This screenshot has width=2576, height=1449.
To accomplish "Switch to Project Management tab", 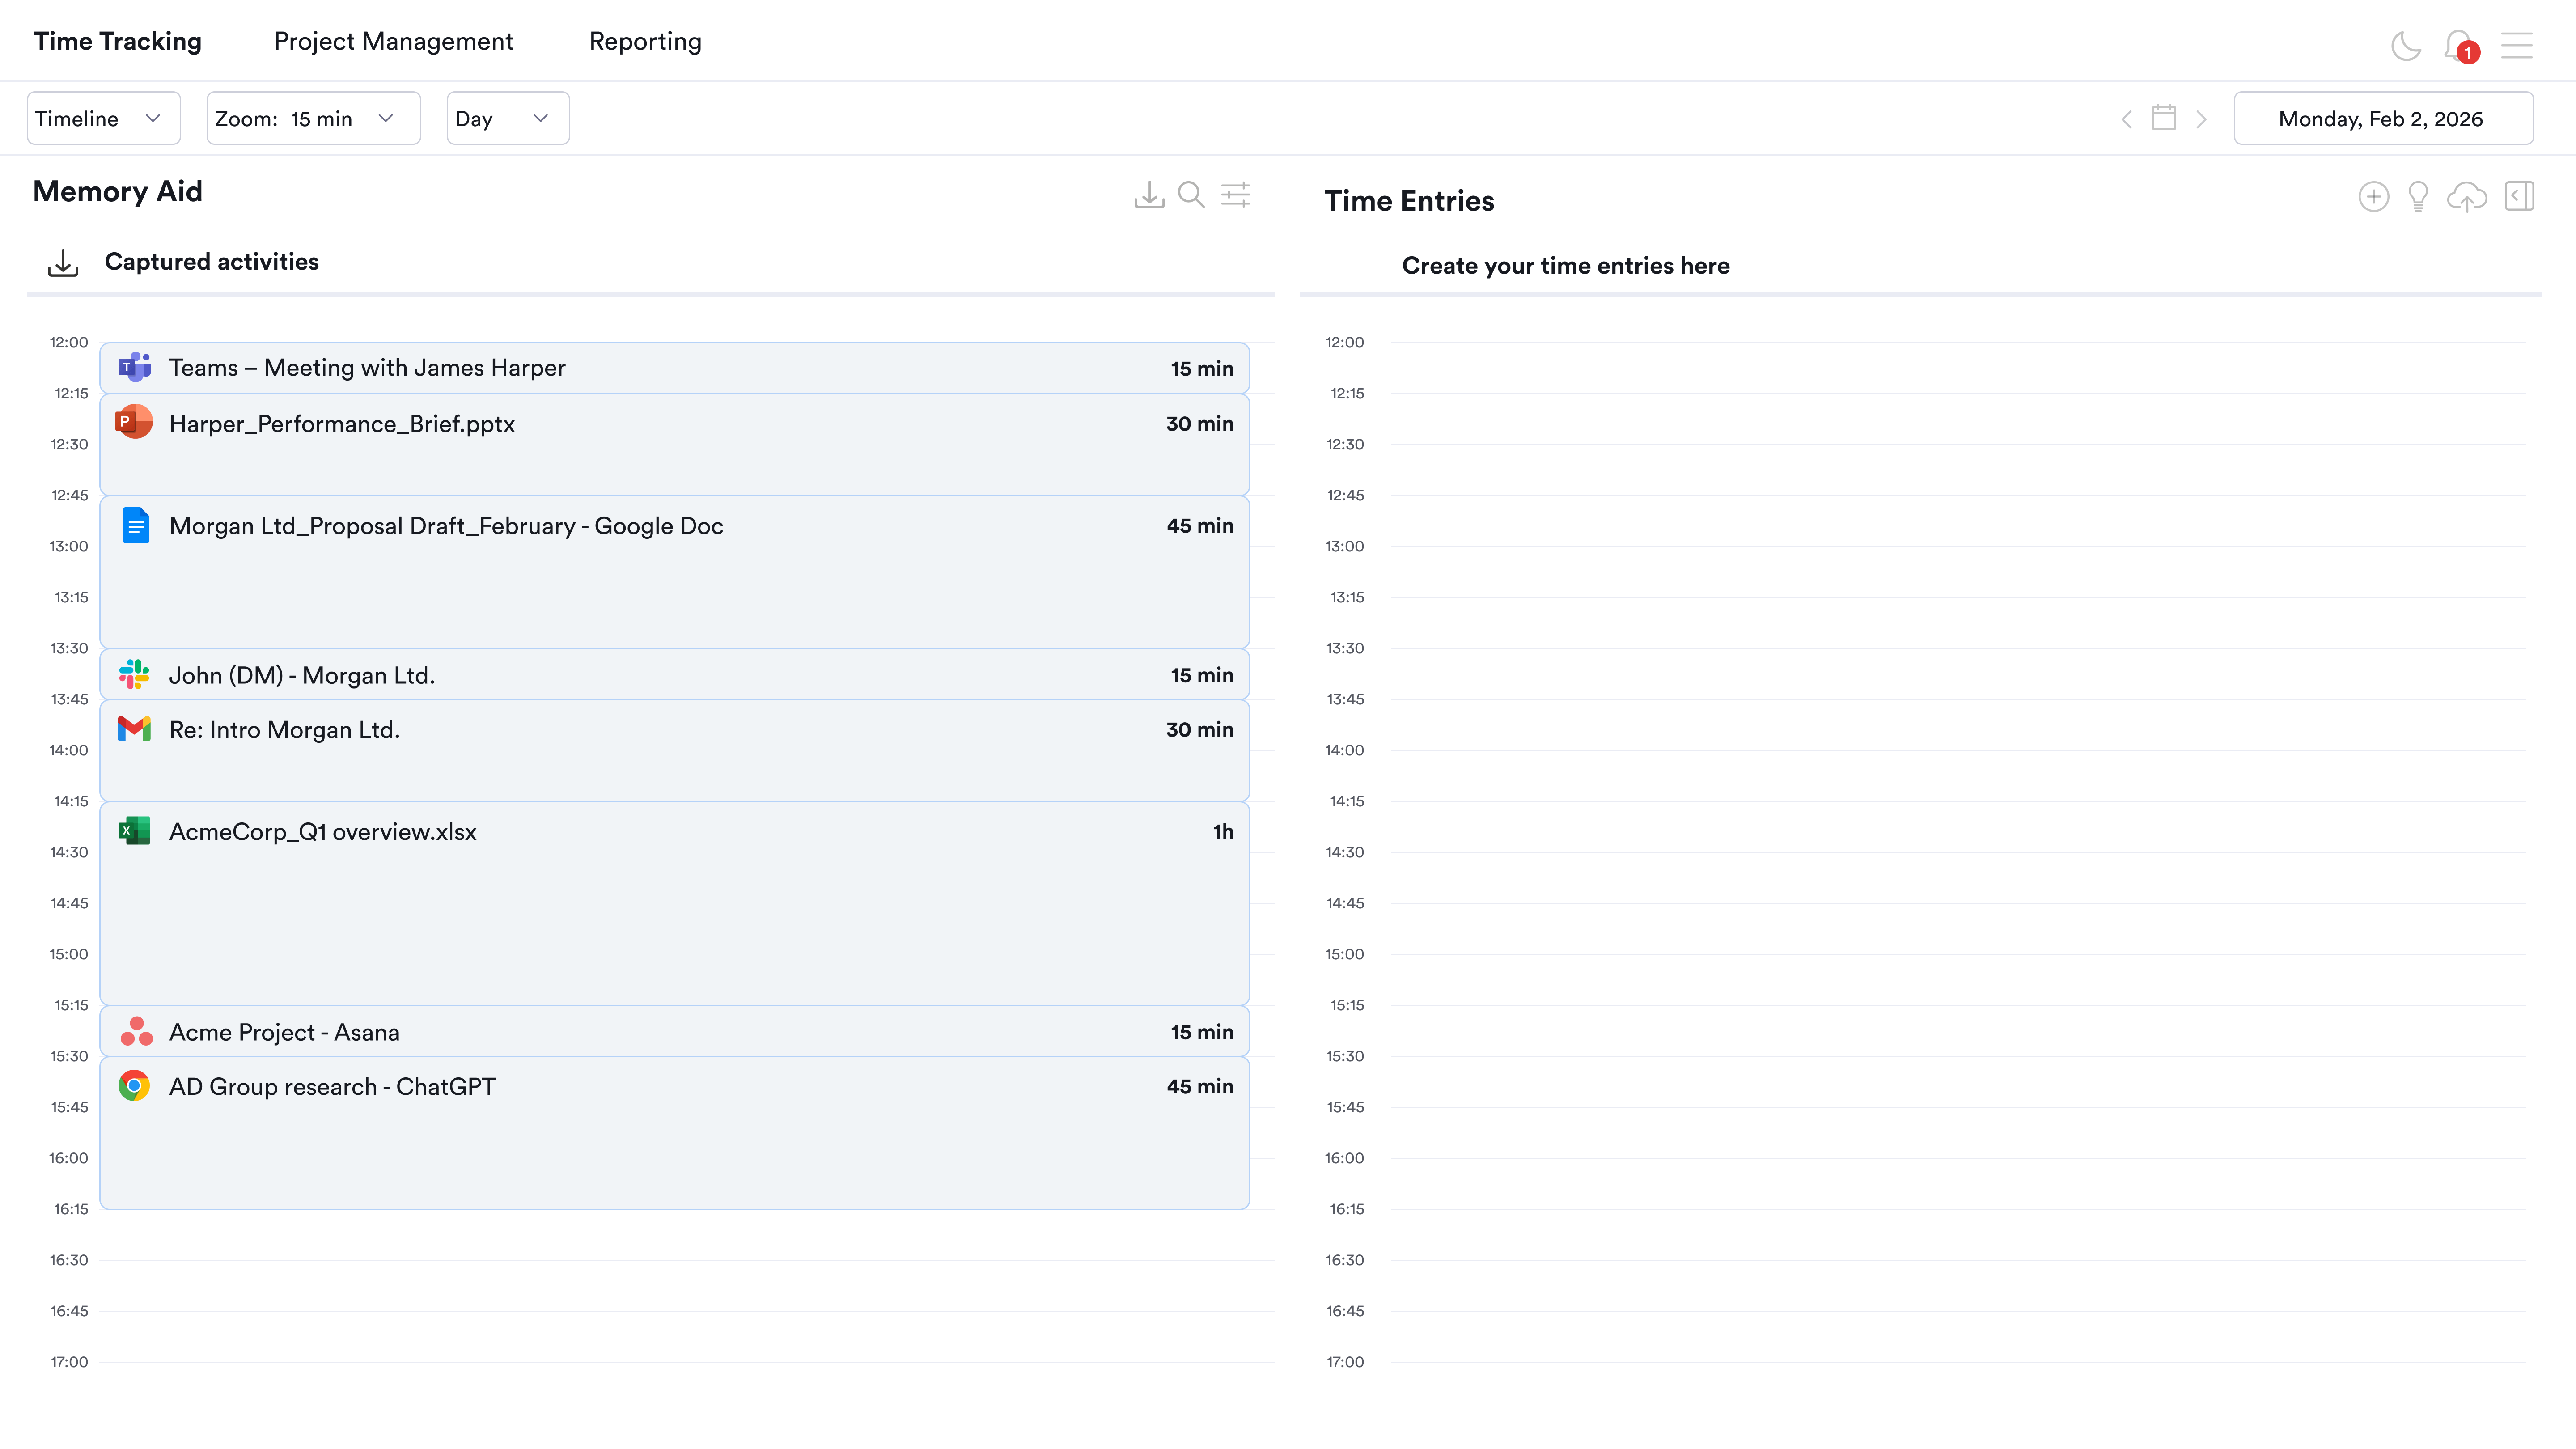I will (393, 42).
